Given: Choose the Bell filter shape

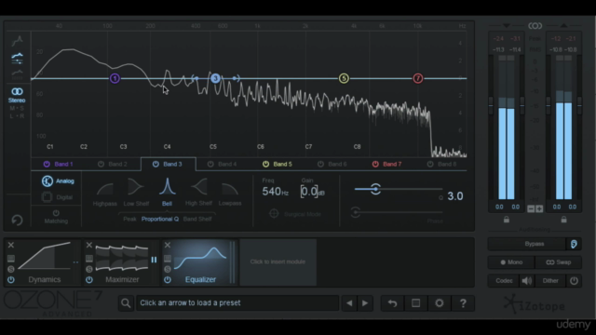Looking at the screenshot, I should pyautogui.click(x=168, y=193).
